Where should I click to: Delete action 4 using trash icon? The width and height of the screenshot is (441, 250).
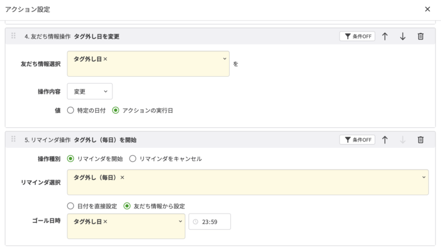coord(421,36)
